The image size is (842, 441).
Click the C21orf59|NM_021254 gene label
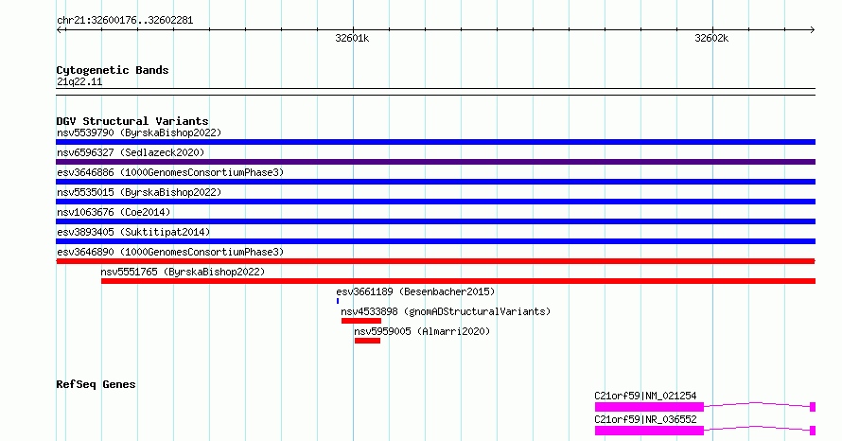pyautogui.click(x=645, y=396)
